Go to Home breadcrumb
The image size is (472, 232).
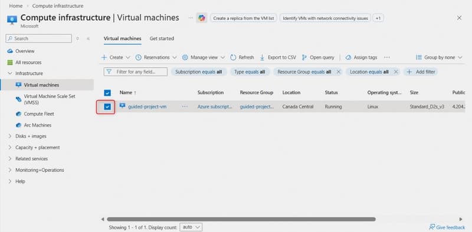tap(16, 6)
